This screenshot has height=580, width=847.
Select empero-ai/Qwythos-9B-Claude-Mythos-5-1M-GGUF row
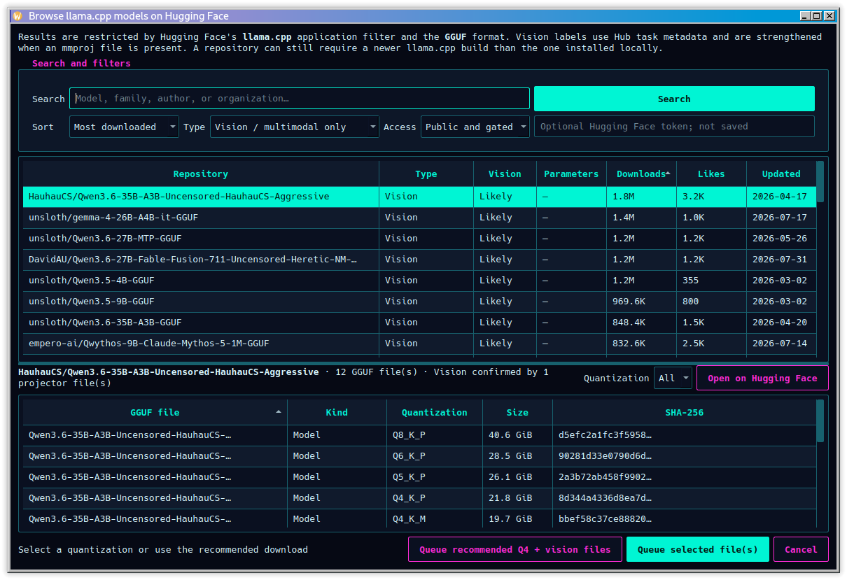point(419,344)
